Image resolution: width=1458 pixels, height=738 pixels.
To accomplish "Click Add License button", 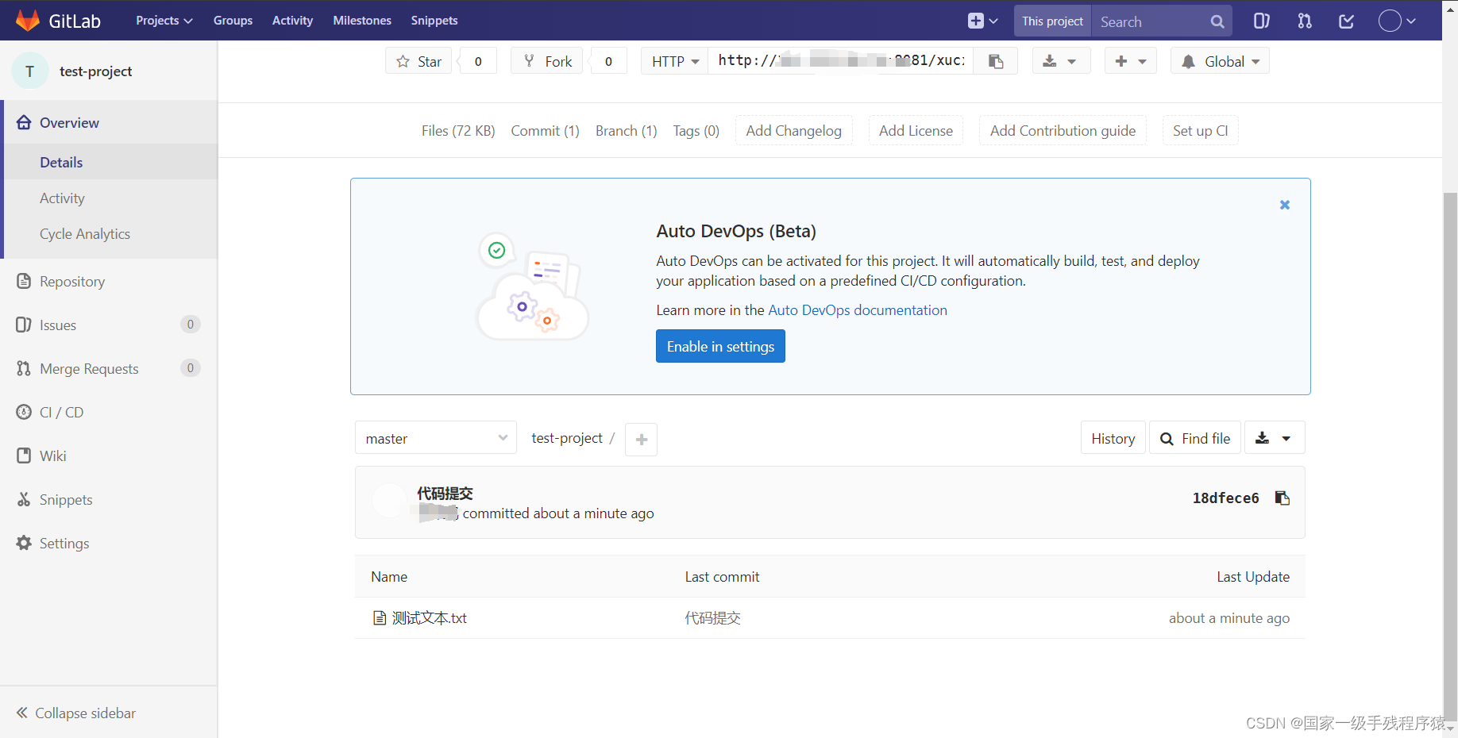I will click(916, 131).
